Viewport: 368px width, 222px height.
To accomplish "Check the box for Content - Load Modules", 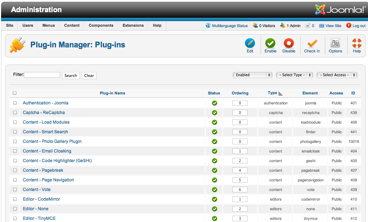I will [x=15, y=122].
